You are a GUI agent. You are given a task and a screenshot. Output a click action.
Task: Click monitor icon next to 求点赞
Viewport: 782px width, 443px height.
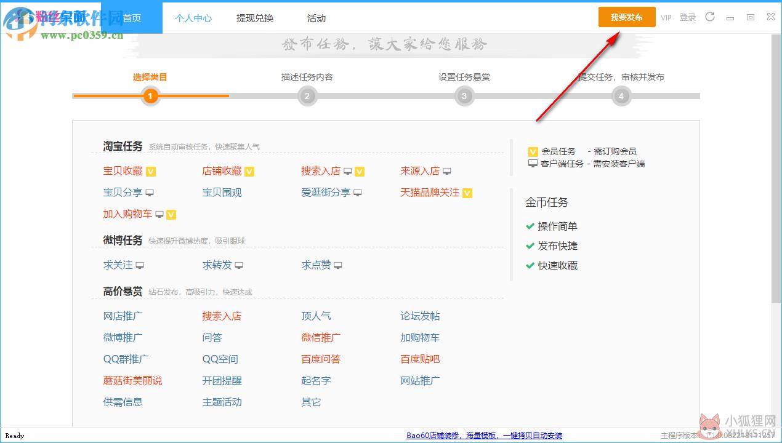pyautogui.click(x=338, y=266)
